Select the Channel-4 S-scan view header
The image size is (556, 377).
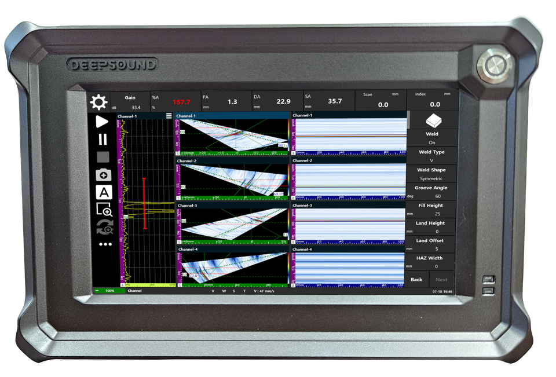(233, 250)
